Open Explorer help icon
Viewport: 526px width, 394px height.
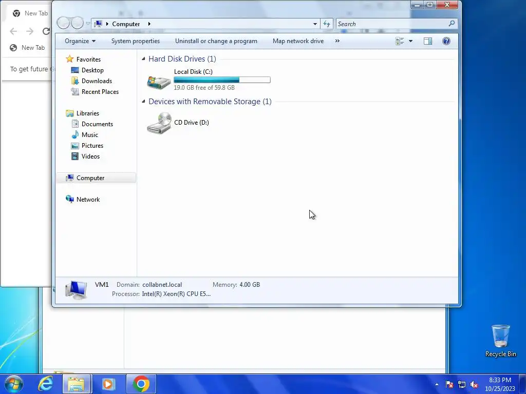(446, 41)
